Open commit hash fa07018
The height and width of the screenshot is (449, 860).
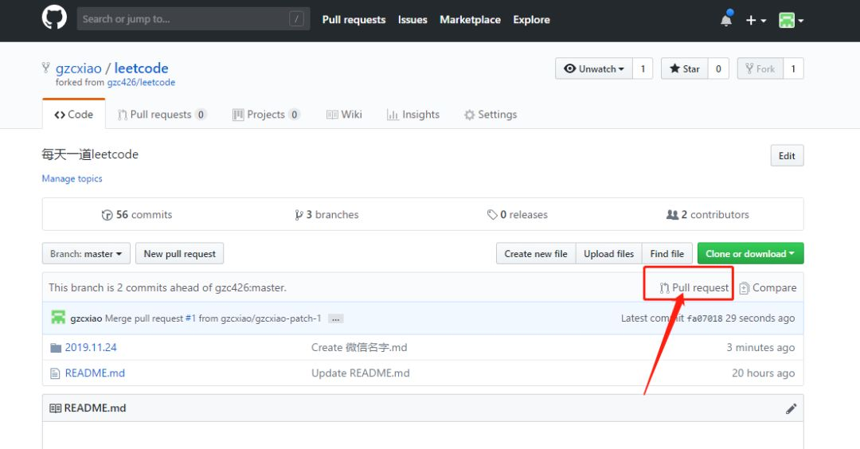705,318
